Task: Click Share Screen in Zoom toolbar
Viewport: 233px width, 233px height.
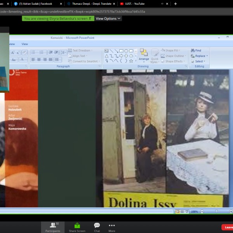Action: click(77, 227)
